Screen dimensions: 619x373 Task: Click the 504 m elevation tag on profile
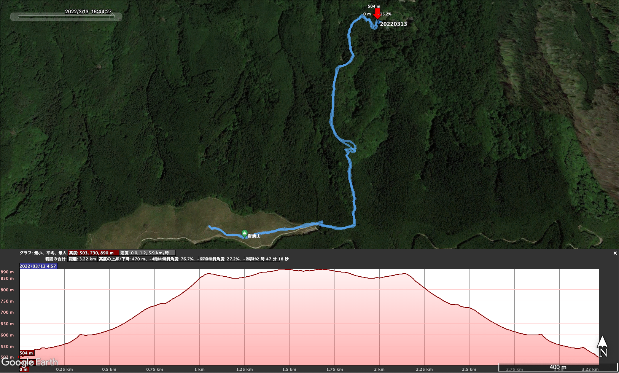pyautogui.click(x=26, y=353)
